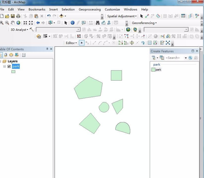This screenshot has height=178, width=204.
Task: Paste clipboard contents
Action: pyautogui.click(x=36, y=16)
